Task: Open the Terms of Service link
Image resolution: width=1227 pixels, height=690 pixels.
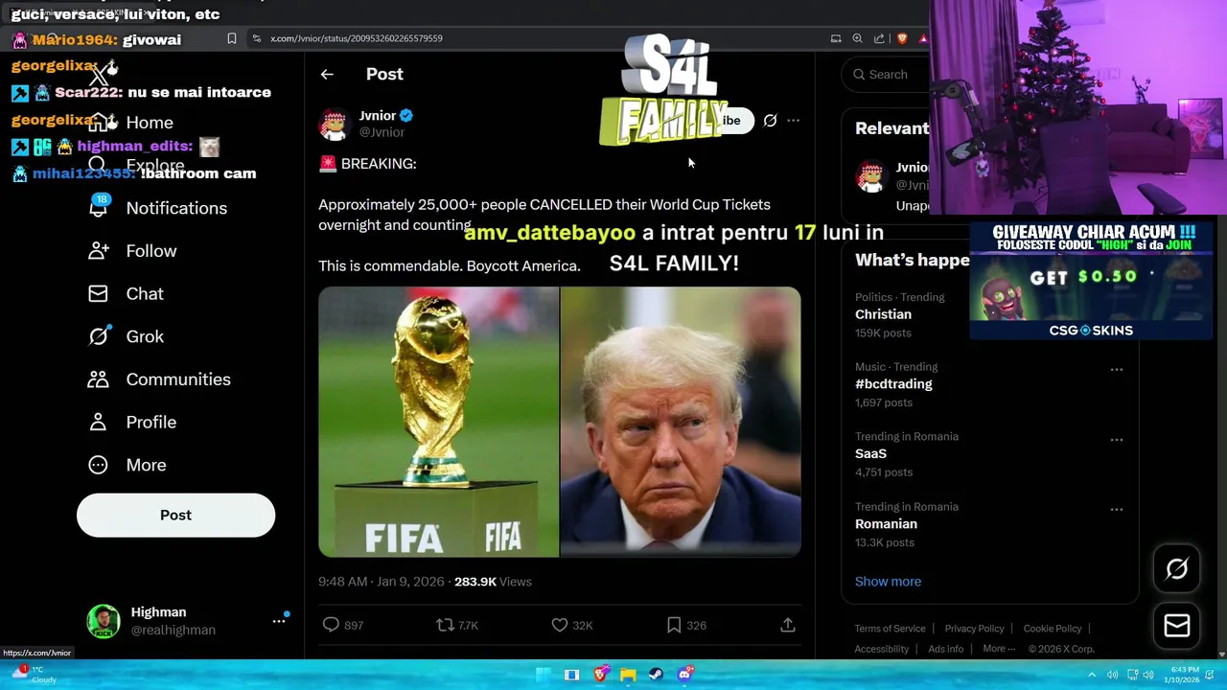Action: (x=890, y=629)
